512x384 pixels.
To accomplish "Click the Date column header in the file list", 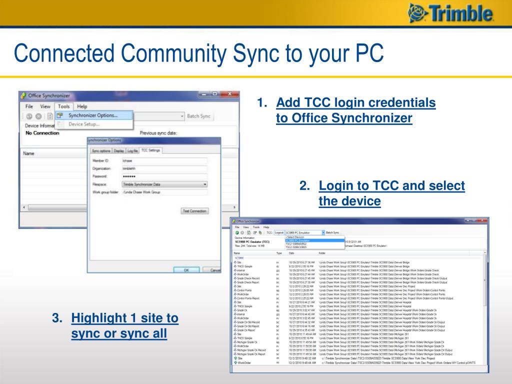I will (291, 253).
